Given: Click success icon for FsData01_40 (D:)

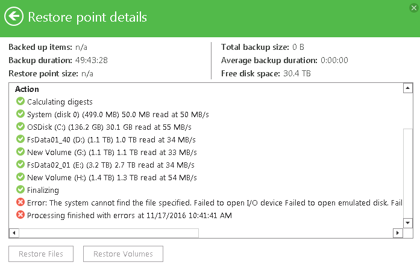Looking at the screenshot, I should pyautogui.click(x=20, y=139).
